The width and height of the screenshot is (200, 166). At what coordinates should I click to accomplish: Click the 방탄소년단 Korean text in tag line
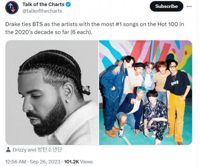pos(50,150)
